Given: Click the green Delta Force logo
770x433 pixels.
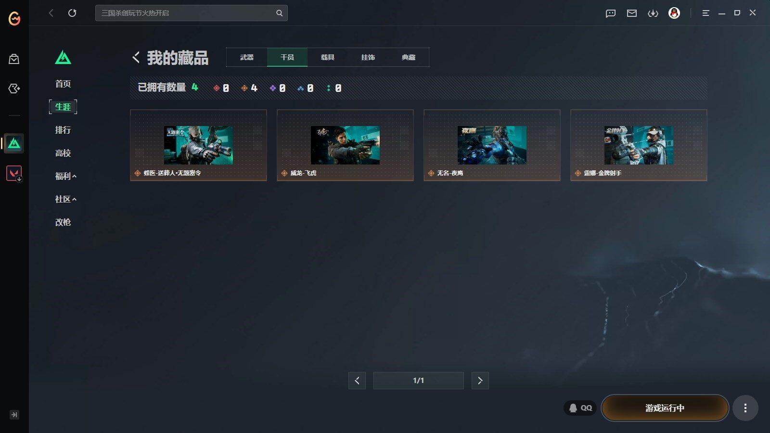Looking at the screenshot, I should click(63, 58).
